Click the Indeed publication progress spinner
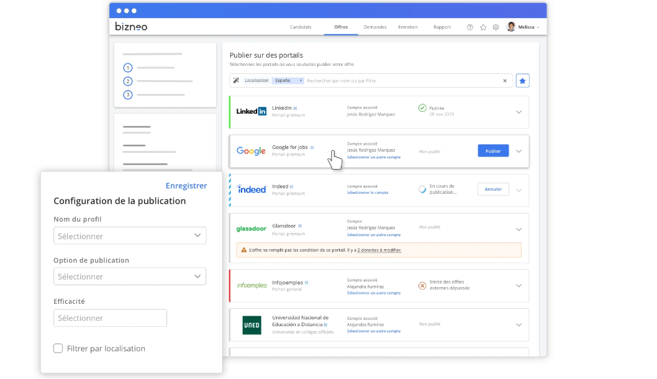Screen dimensions: 657x379 coord(422,189)
